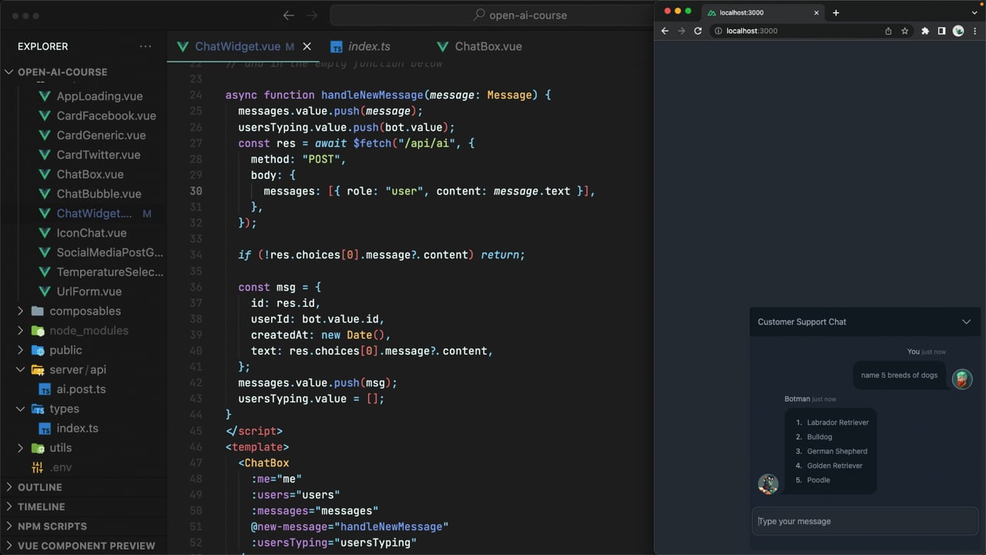Open browser profile avatar
This screenshot has height=555, width=986.
[958, 31]
